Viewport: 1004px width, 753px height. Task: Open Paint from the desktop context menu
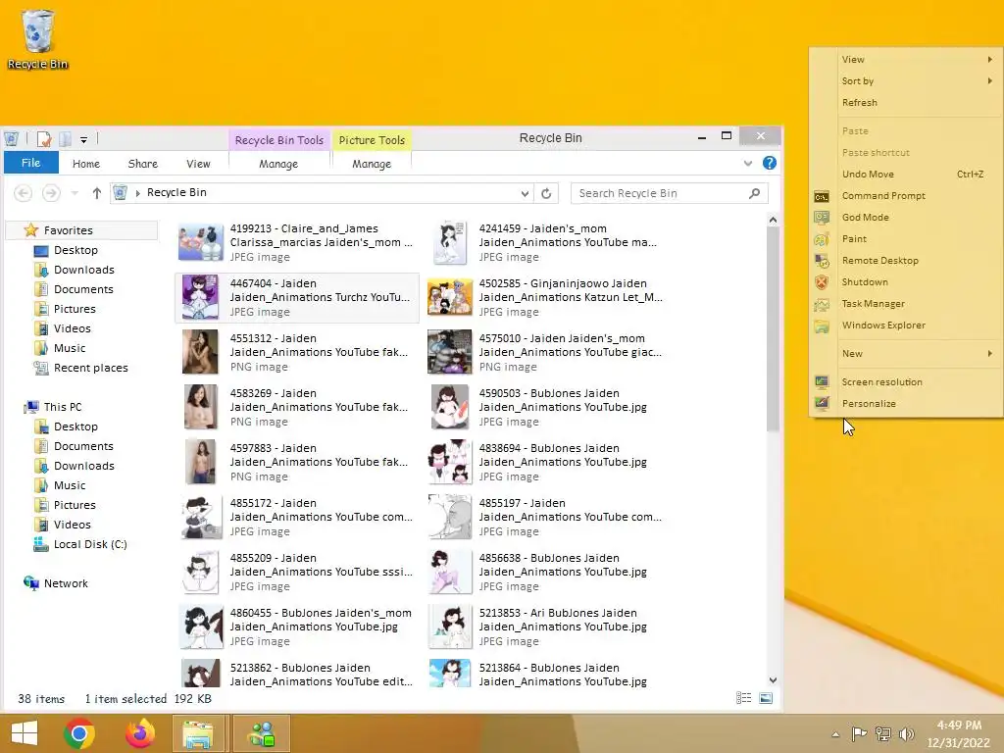coord(854,239)
